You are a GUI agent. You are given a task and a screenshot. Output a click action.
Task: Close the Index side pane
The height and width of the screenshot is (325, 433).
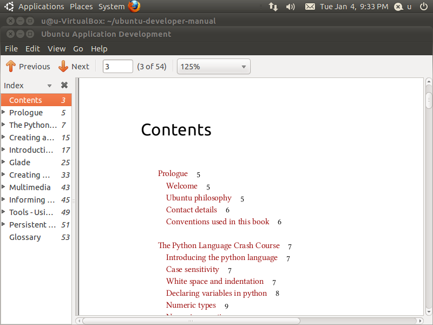click(64, 86)
